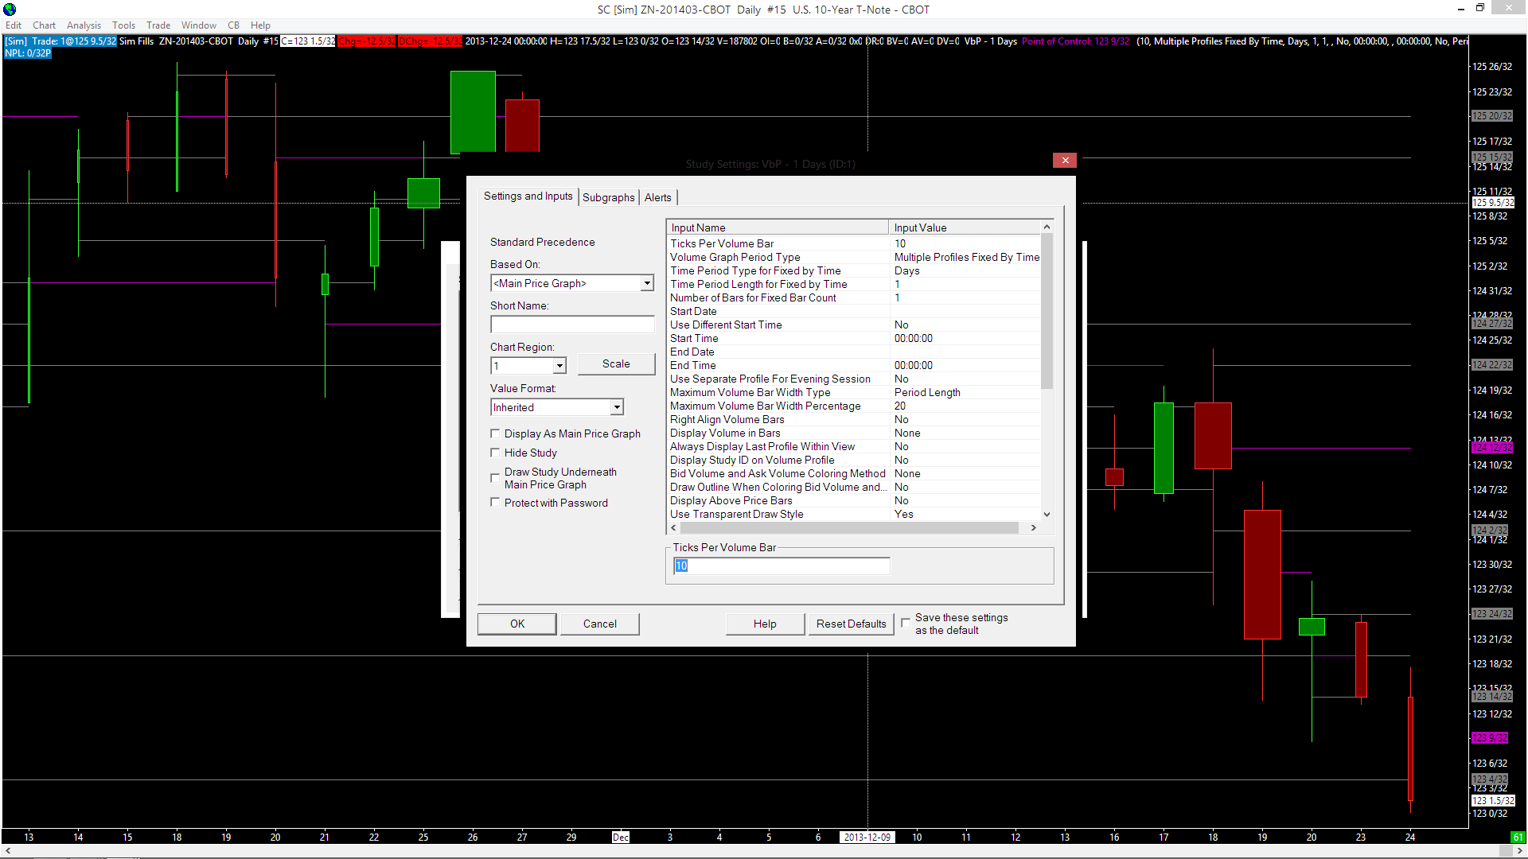Click the inputs list scroll-left arrow
Screen dimensions: 1528x859
click(674, 528)
